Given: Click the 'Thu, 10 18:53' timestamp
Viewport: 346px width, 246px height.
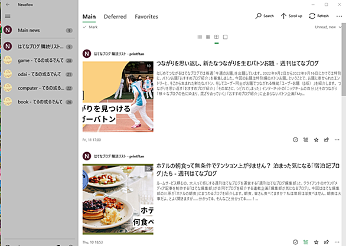Looking at the screenshot, I should (x=93, y=242).
